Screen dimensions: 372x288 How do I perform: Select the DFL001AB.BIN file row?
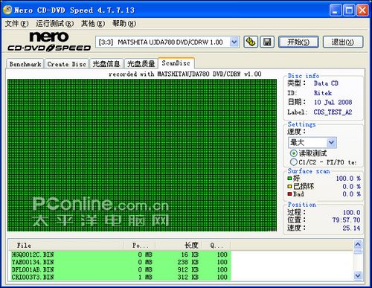click(x=121, y=269)
